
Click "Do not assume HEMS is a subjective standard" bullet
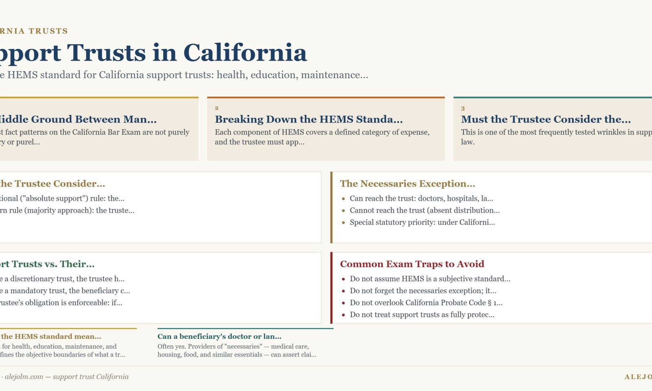point(430,279)
